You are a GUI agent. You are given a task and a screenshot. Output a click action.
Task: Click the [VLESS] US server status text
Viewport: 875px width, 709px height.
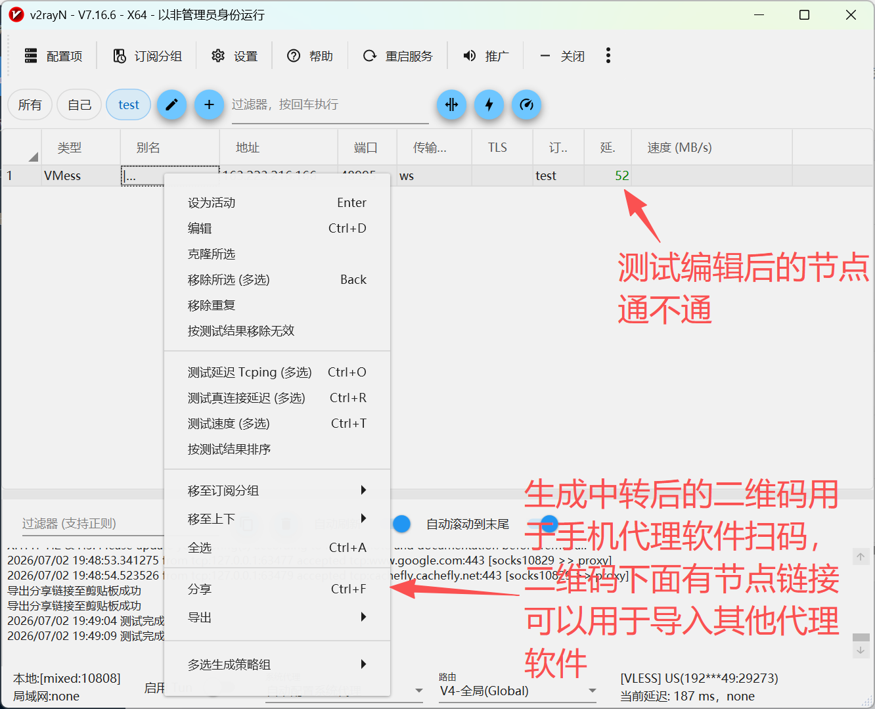click(699, 678)
